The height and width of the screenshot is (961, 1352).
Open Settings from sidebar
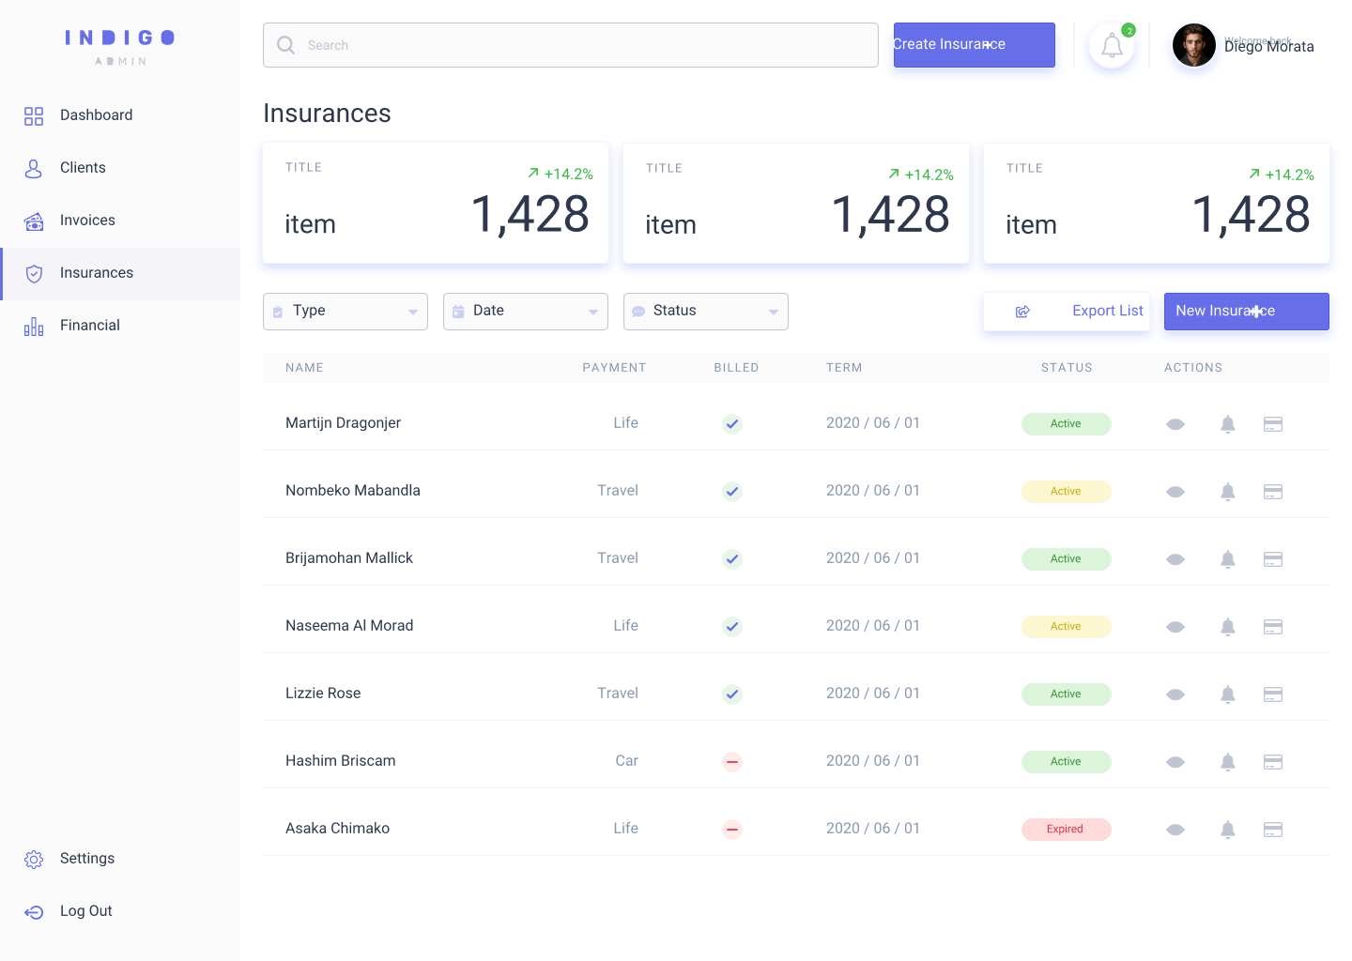point(120,859)
